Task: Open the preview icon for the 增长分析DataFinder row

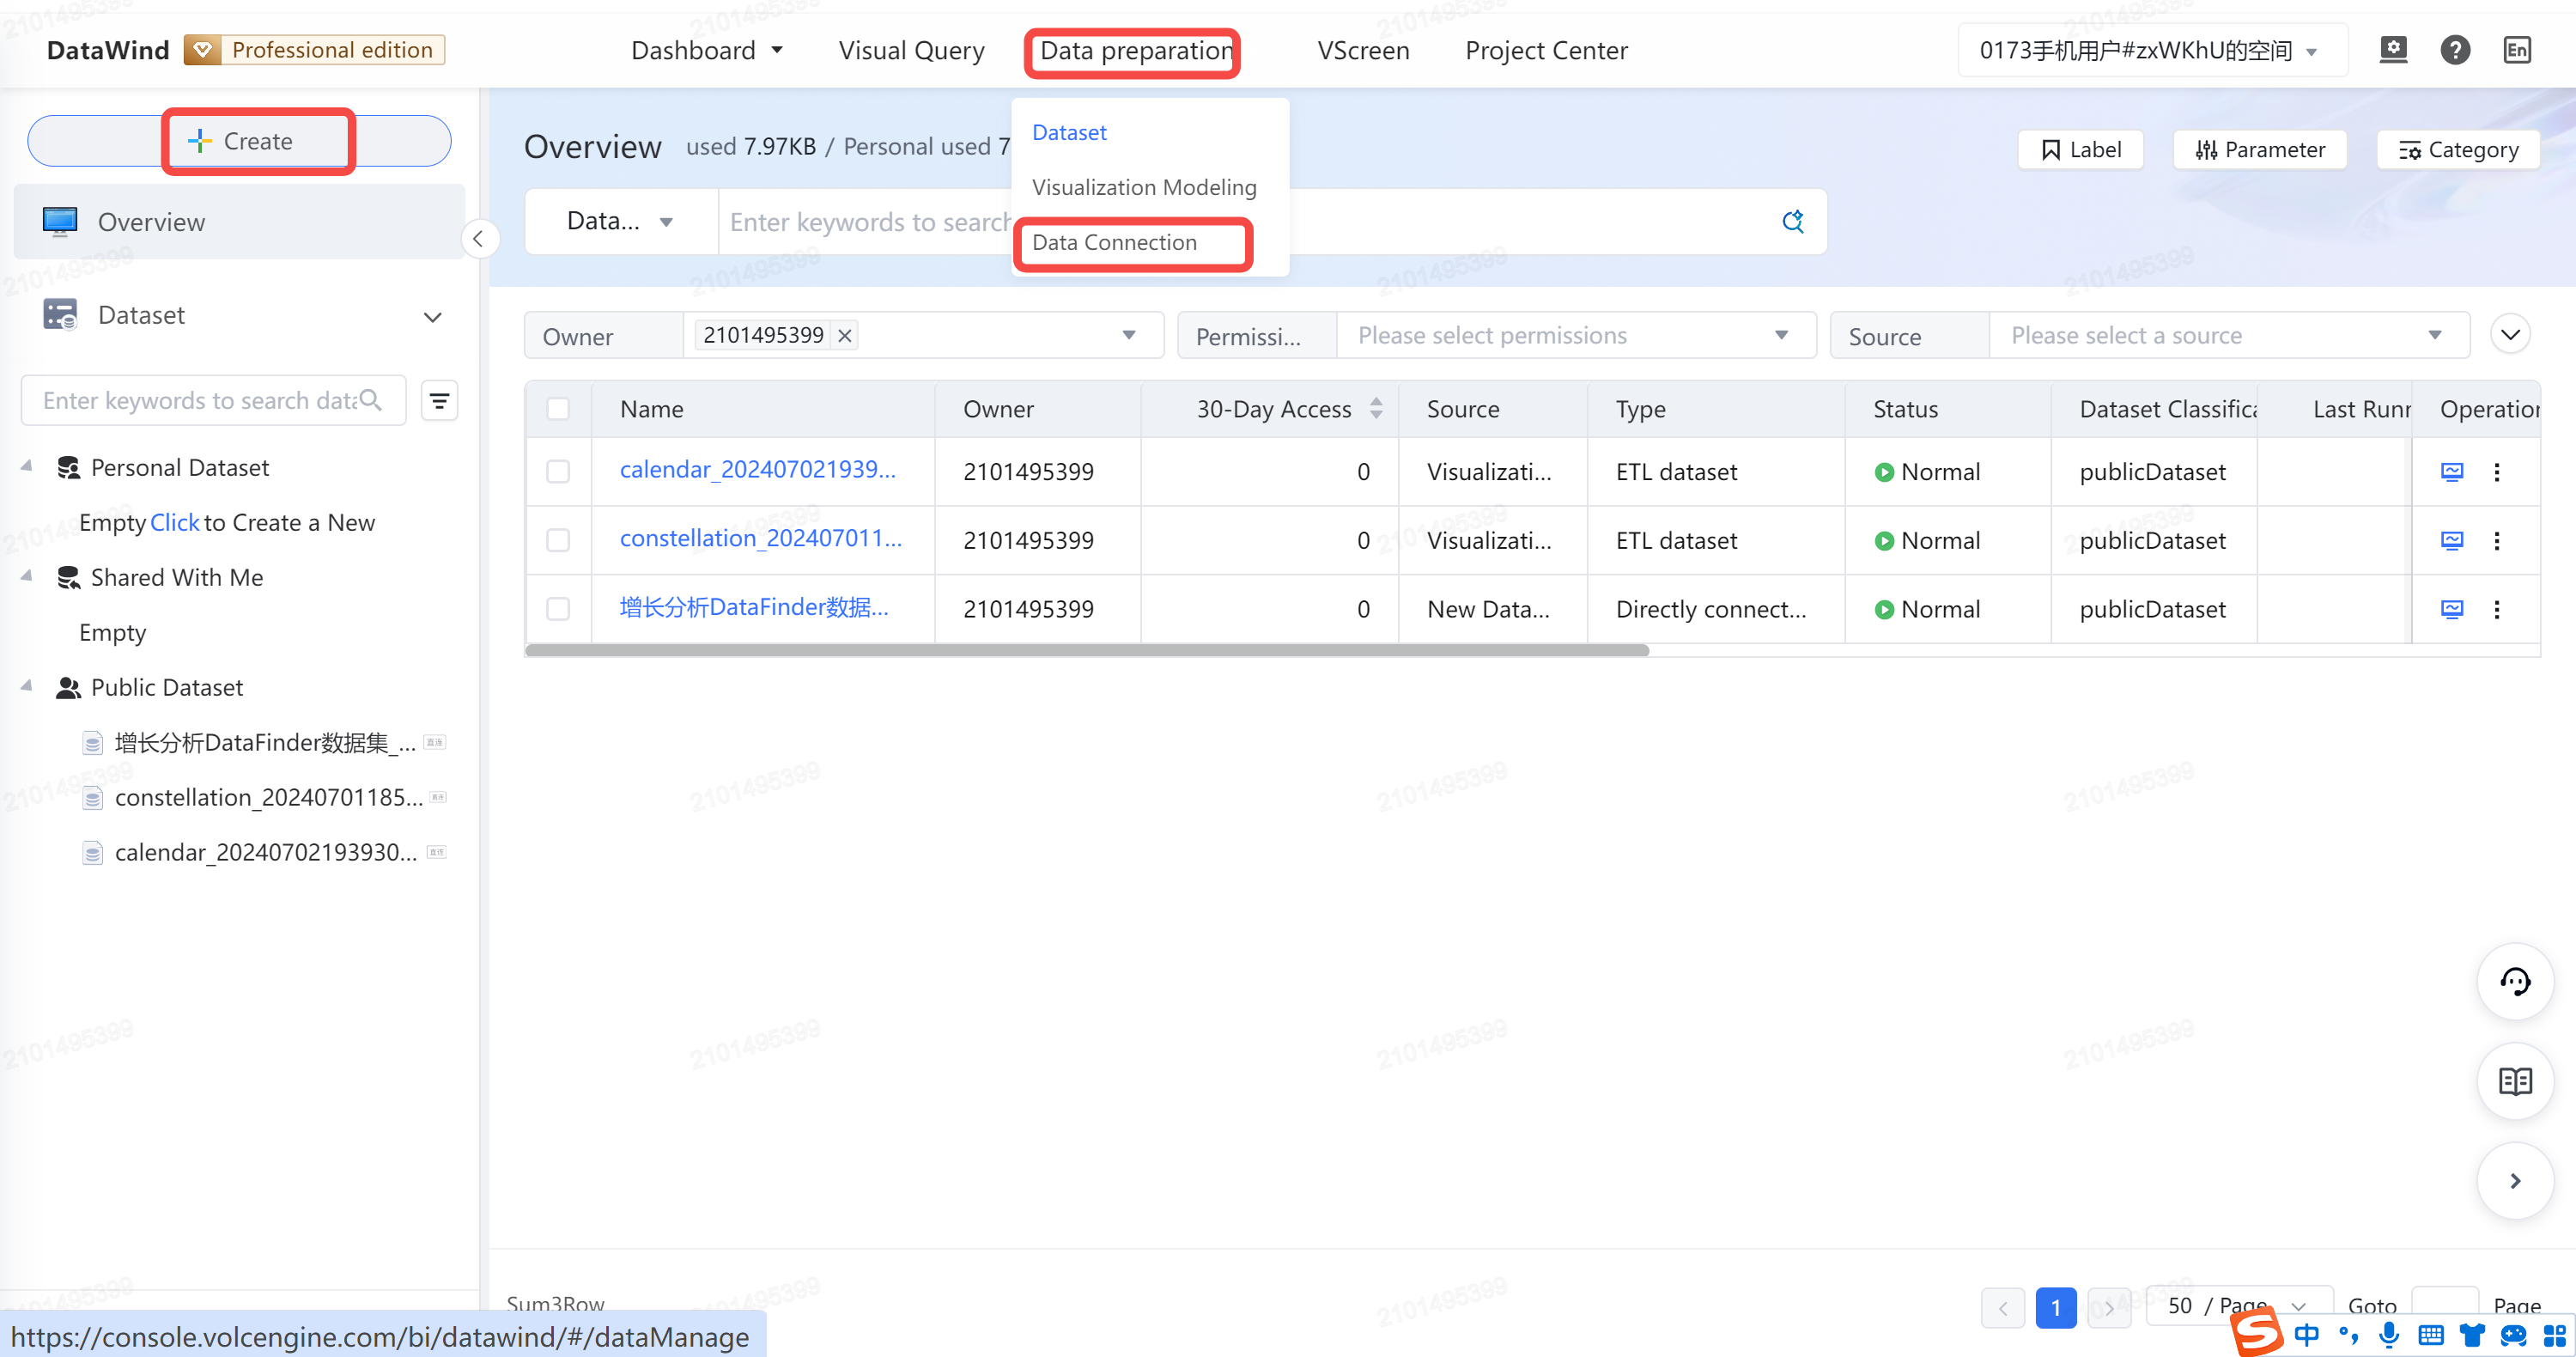Action: [x=2452, y=609]
